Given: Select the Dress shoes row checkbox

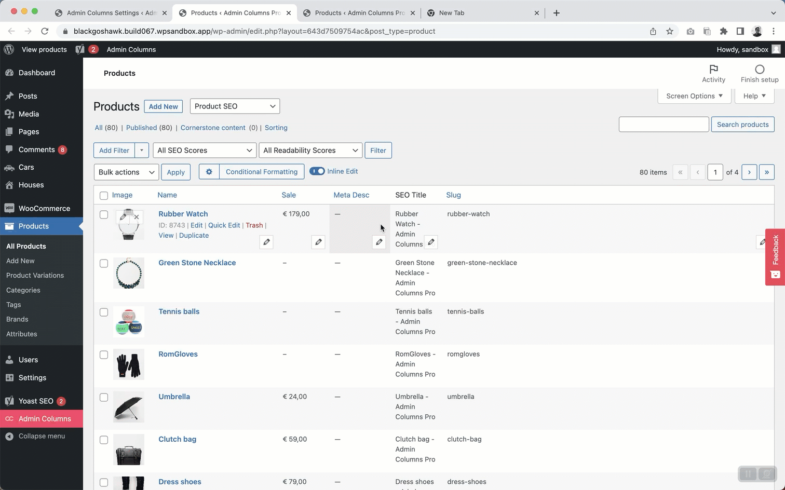Looking at the screenshot, I should [x=104, y=482].
